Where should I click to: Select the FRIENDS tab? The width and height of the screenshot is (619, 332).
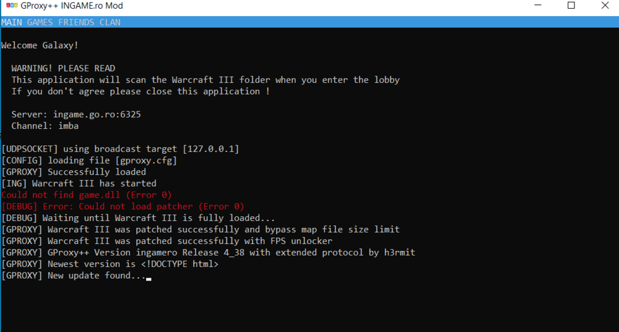pos(76,22)
